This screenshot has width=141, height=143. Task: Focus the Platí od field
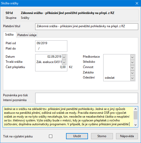click(x=51, y=43)
